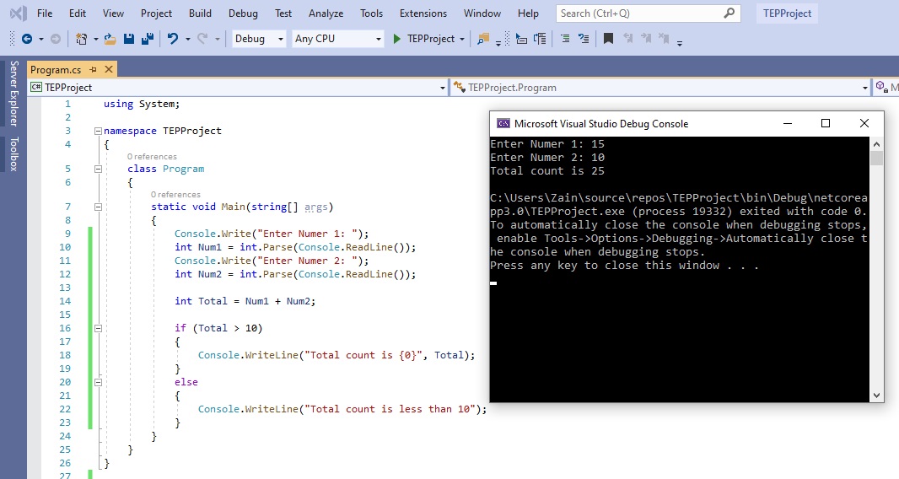Collapse the Main method code block
This screenshot has width=899, height=479.
[x=99, y=207]
